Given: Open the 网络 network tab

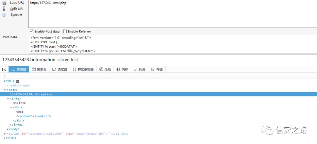Looking at the screenshot, I should point(140,70).
